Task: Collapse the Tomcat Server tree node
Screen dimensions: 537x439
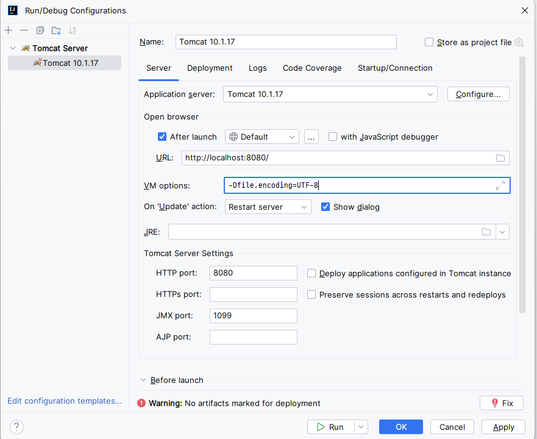Action: (x=13, y=48)
